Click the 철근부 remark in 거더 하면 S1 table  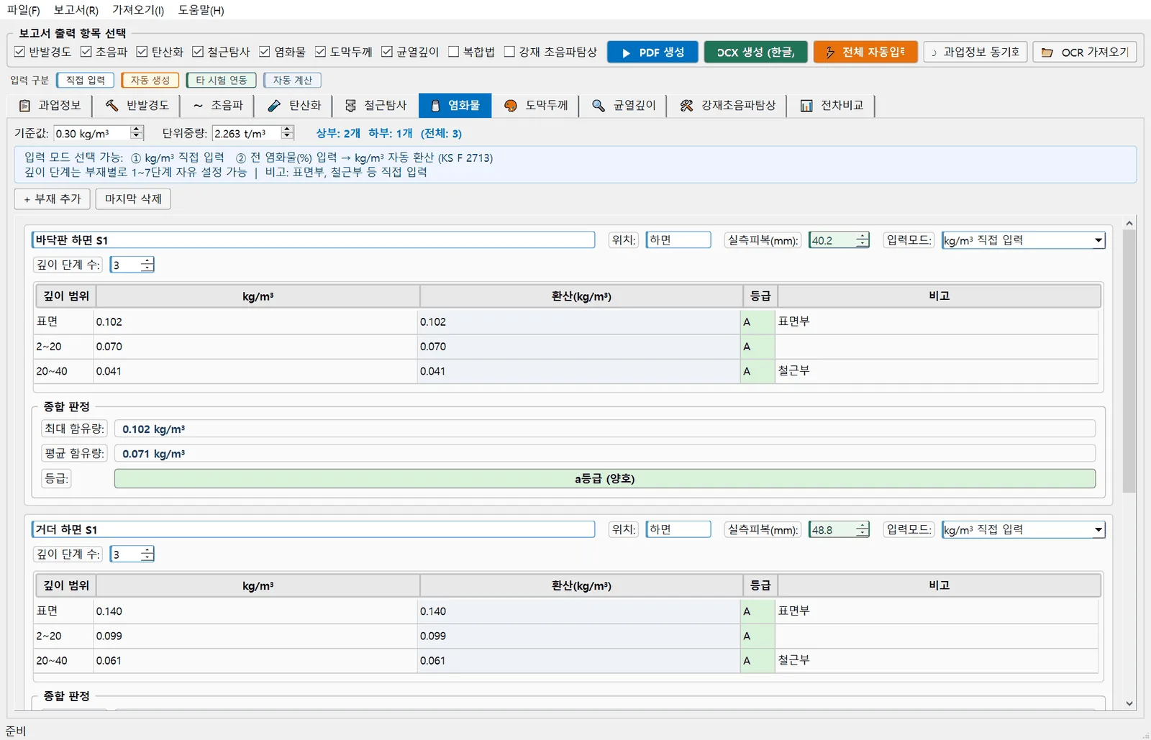point(937,661)
